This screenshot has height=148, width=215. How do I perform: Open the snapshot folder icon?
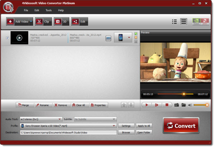[183, 105]
